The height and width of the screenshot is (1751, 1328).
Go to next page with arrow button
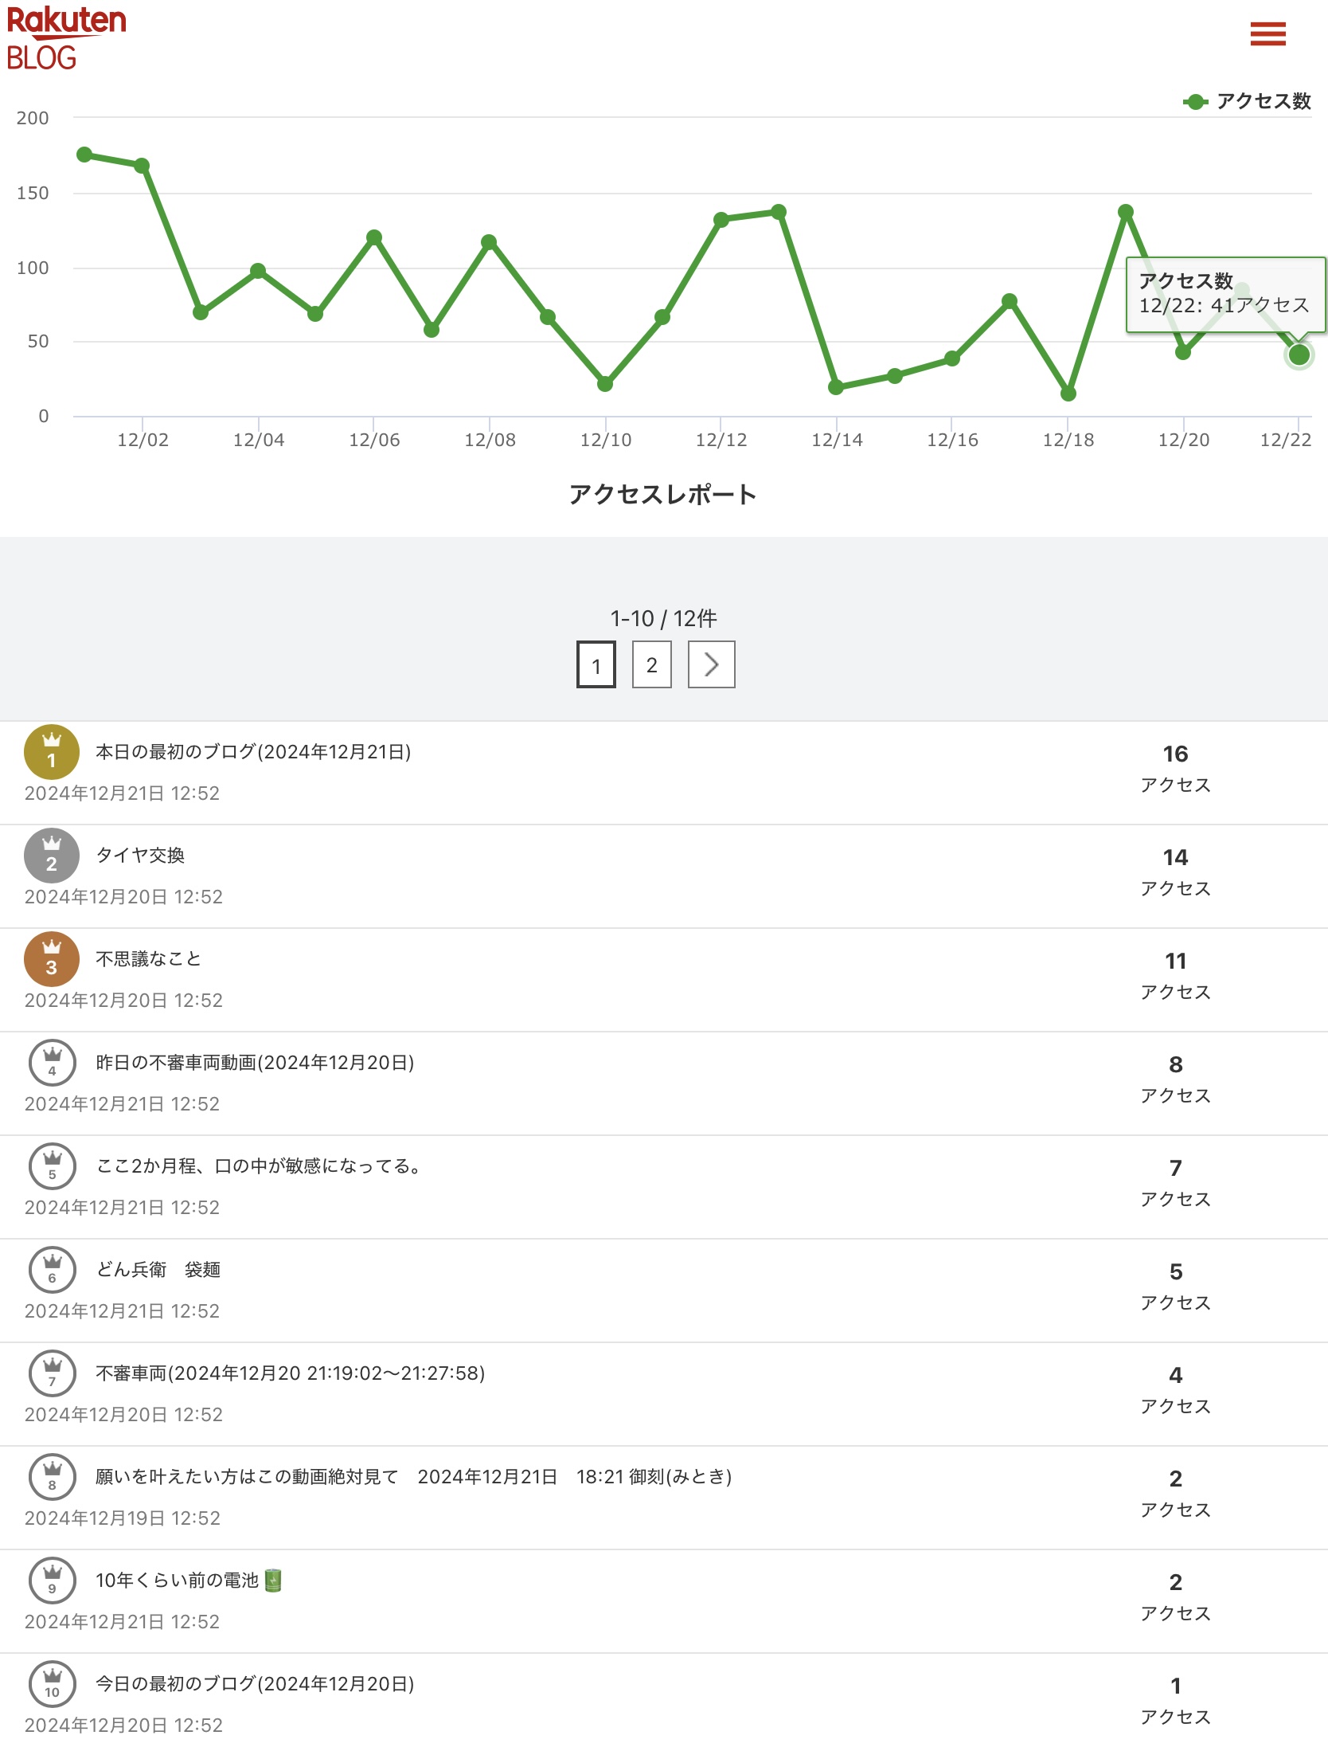coord(711,664)
